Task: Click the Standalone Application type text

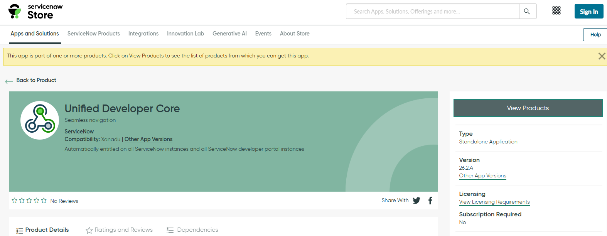Action: 488,142
